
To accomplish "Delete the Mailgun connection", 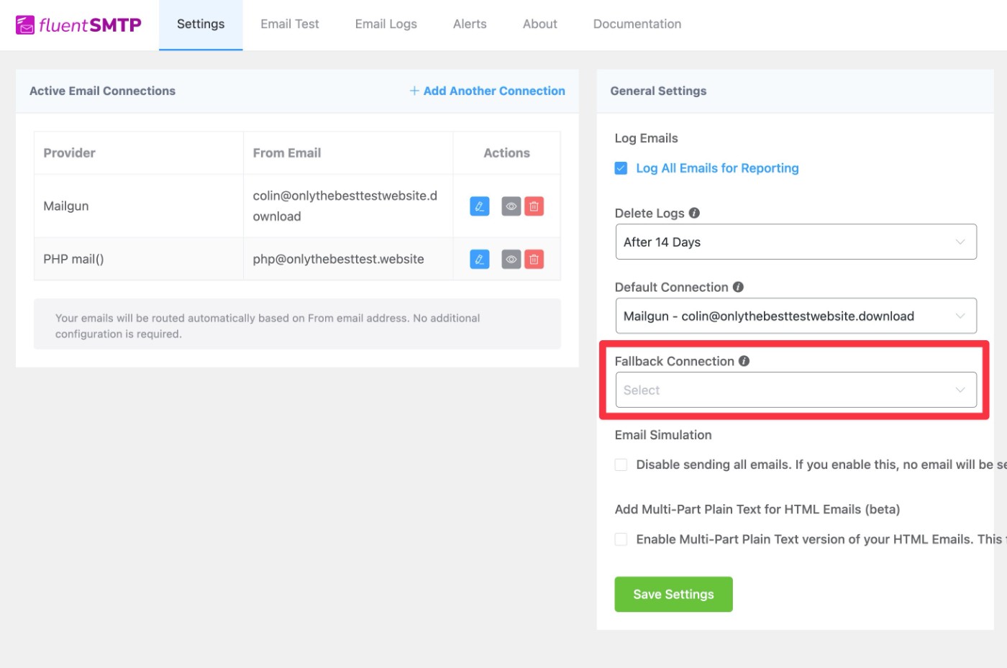I will point(534,206).
